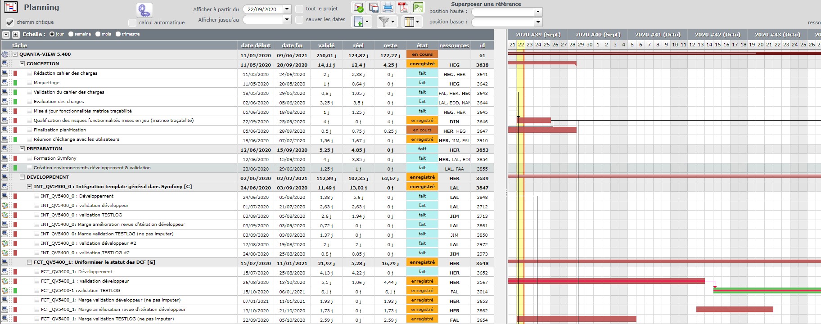
Task: Click the gears calculation icon
Action: [144, 10]
